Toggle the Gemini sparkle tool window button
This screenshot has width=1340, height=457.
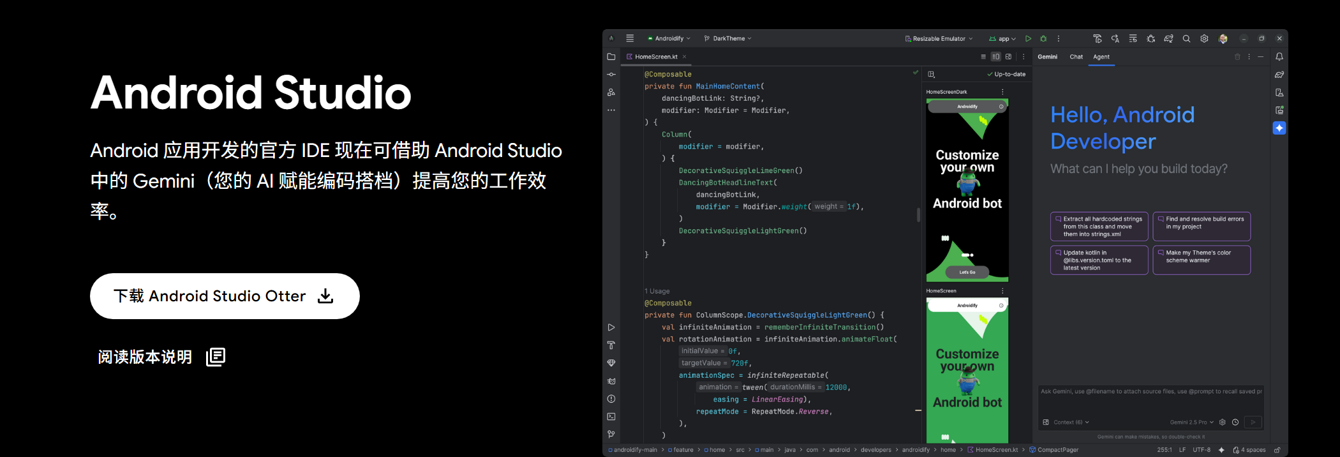[x=1279, y=128]
